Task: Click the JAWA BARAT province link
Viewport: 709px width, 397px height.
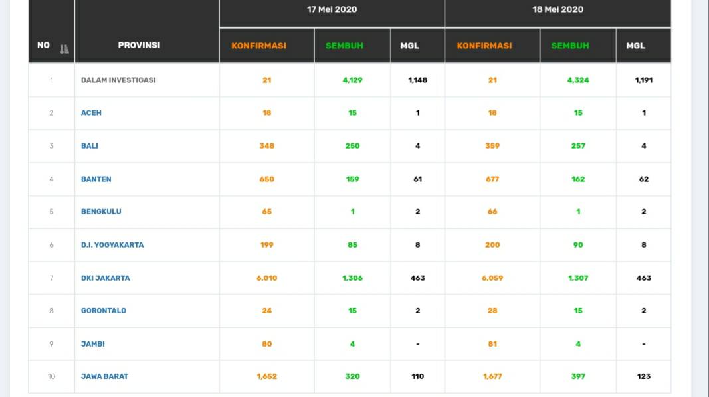Action: coord(104,376)
